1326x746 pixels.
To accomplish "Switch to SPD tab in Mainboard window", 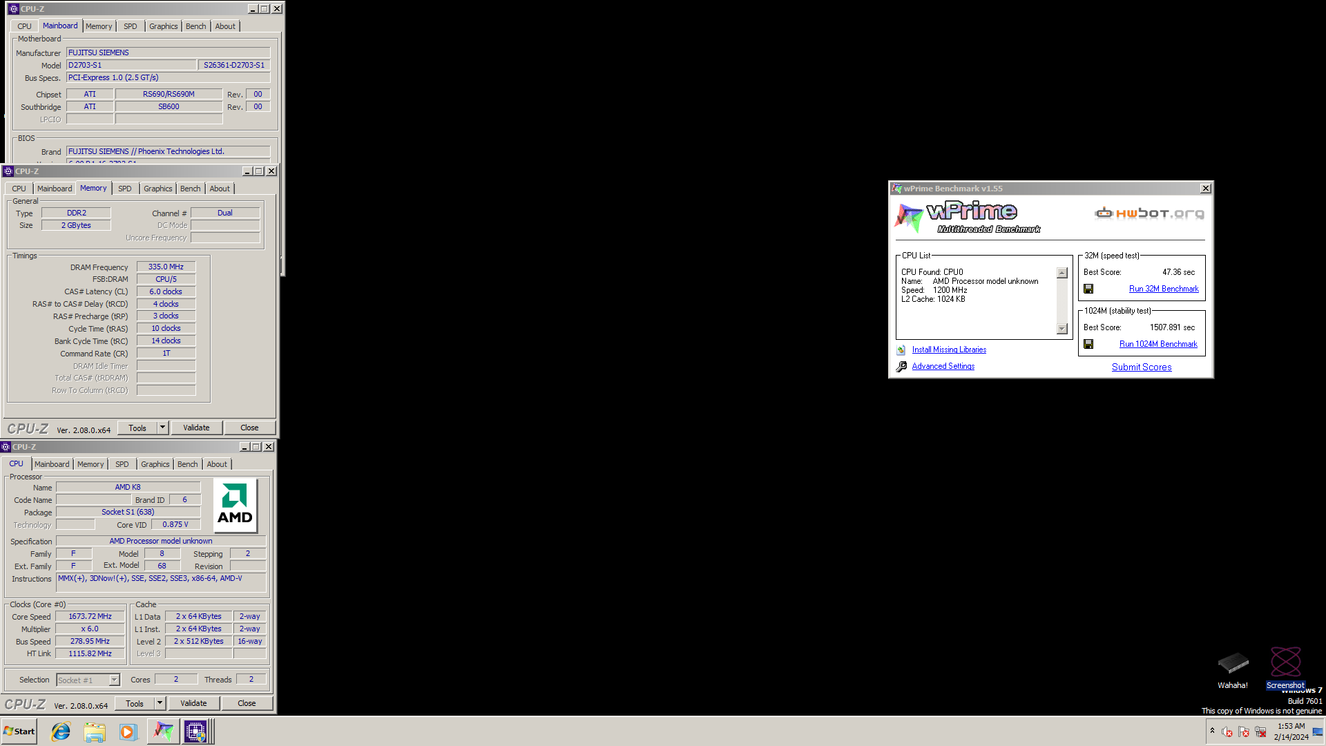I will point(131,26).
